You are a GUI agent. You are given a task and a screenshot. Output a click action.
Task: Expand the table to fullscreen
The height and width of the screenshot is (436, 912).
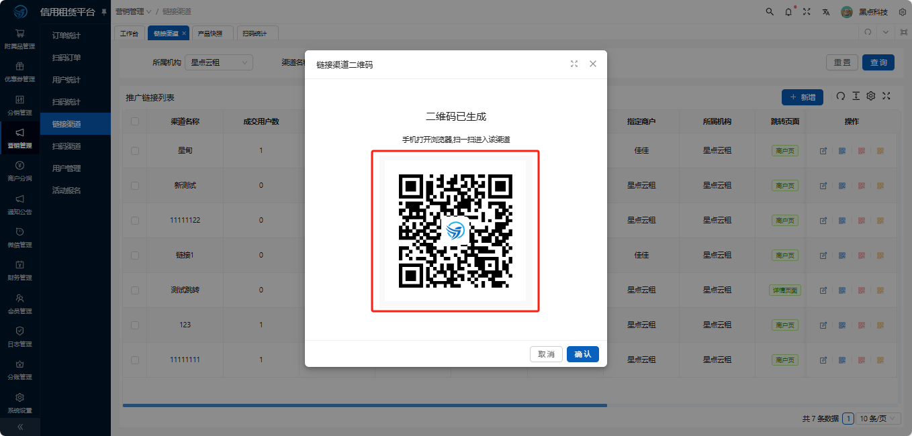pos(886,96)
